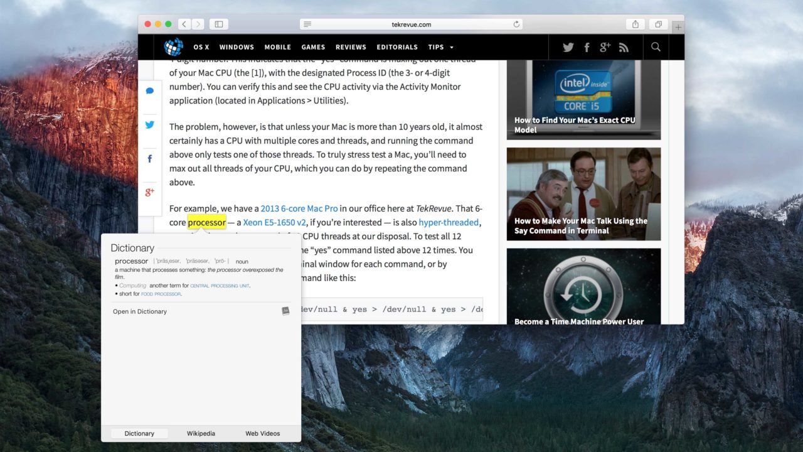The width and height of the screenshot is (803, 452).
Task: Click the highlighted word processor
Action: [x=206, y=222]
